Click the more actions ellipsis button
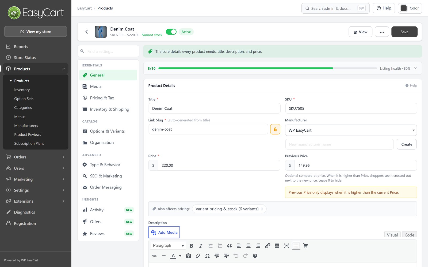The height and width of the screenshot is (267, 428). pos(382,32)
